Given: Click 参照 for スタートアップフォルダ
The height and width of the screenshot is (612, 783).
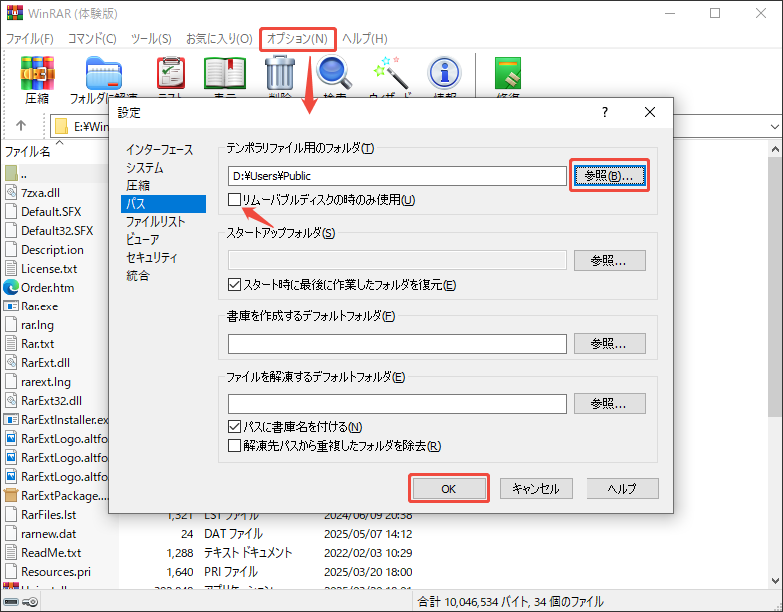Looking at the screenshot, I should [x=609, y=260].
